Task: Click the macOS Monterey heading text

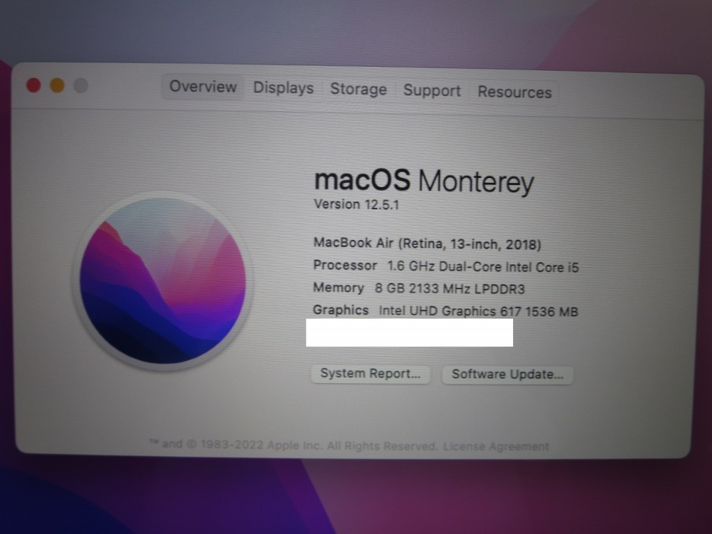Action: [423, 181]
